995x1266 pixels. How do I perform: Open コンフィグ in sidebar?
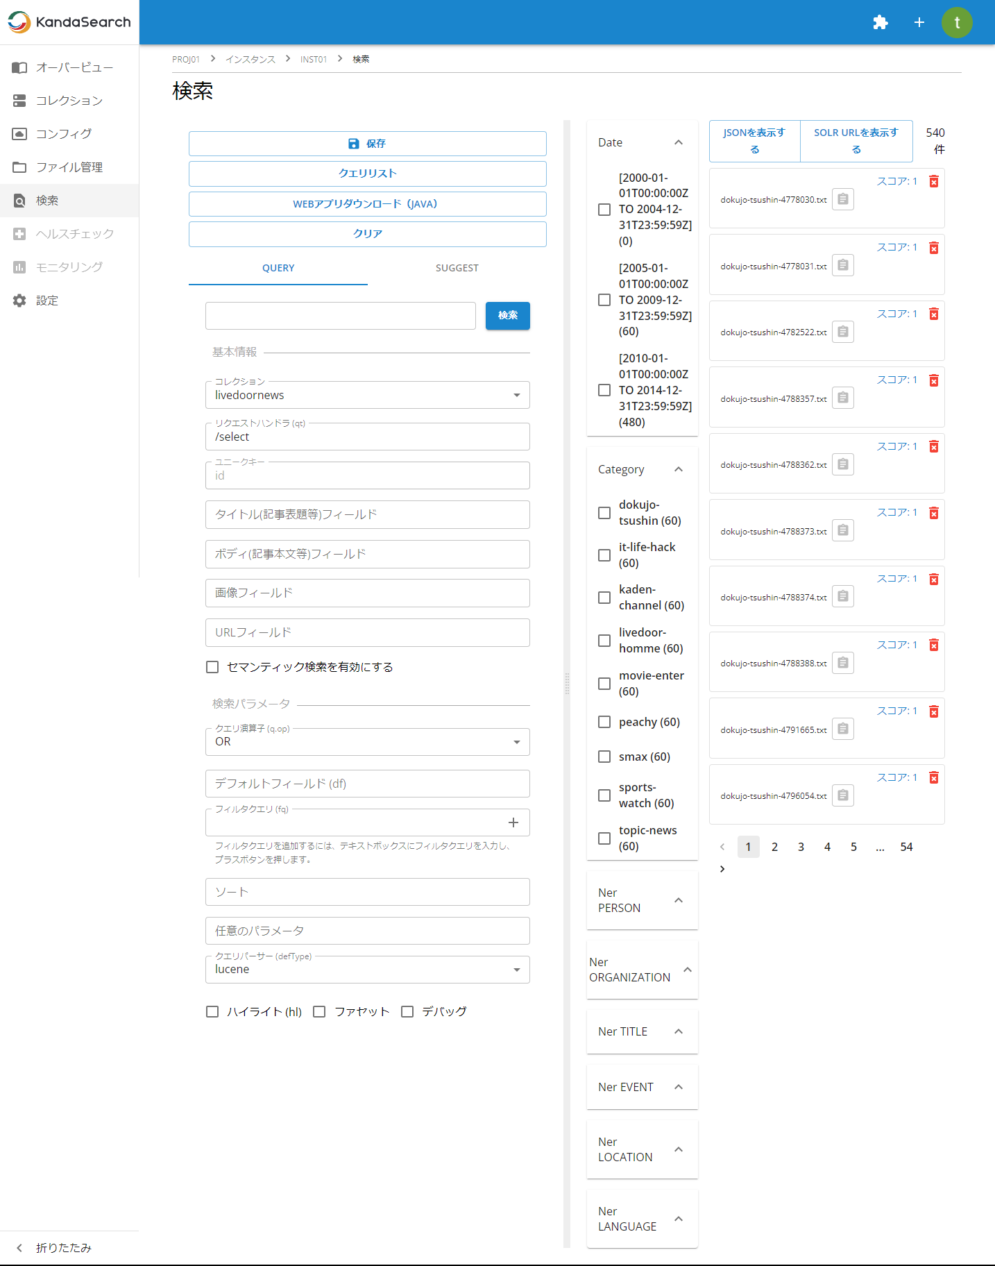pyautogui.click(x=69, y=134)
